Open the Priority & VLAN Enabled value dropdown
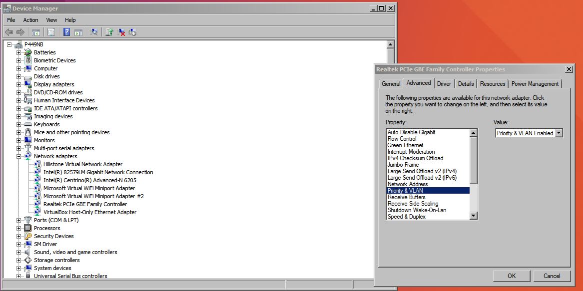The width and height of the screenshot is (583, 291). [x=559, y=133]
